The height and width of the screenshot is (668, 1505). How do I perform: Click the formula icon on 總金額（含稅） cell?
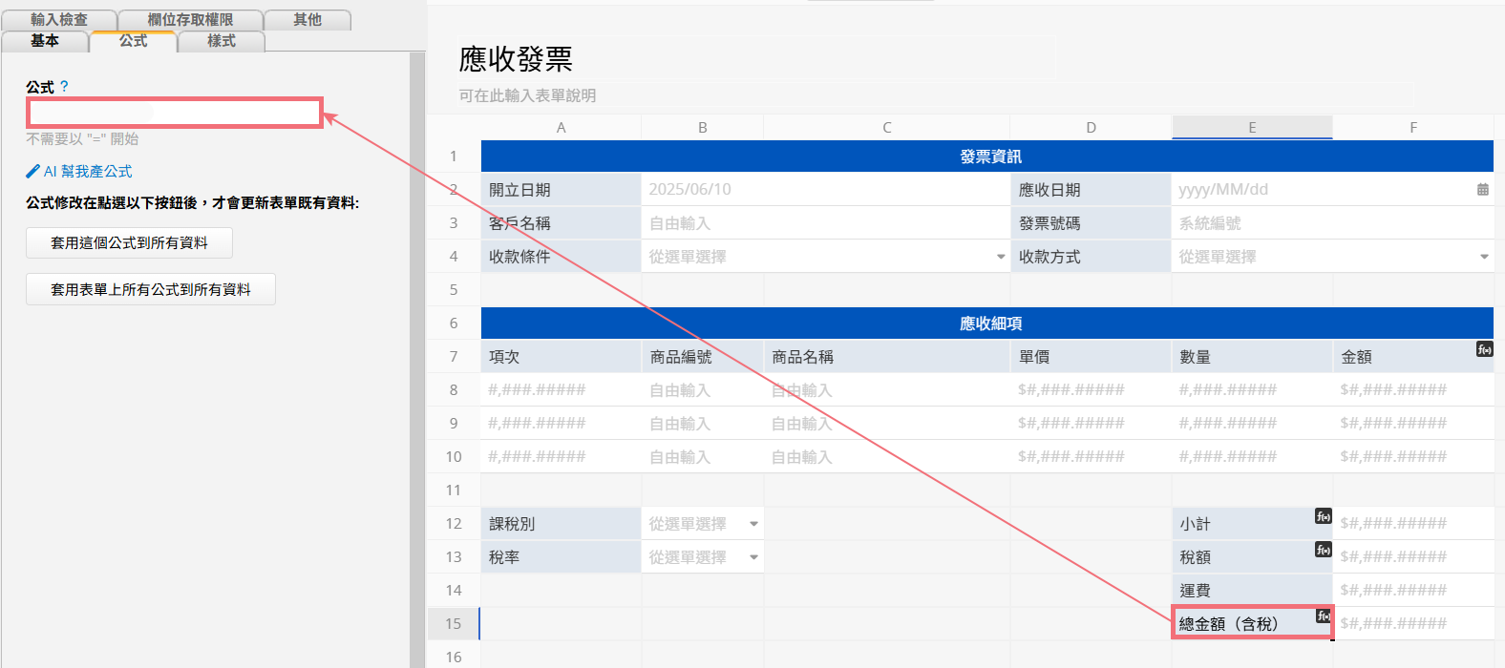tap(1324, 616)
